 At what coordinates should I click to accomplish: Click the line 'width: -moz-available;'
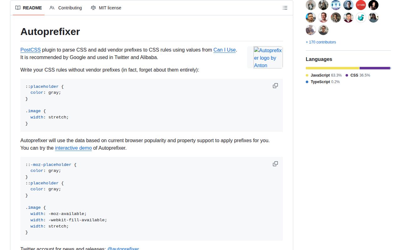coord(58,214)
